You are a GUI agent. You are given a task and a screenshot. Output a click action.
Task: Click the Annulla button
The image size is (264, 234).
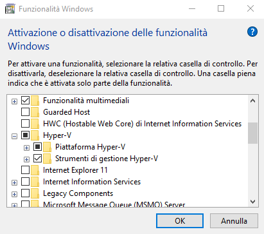tap(234, 220)
